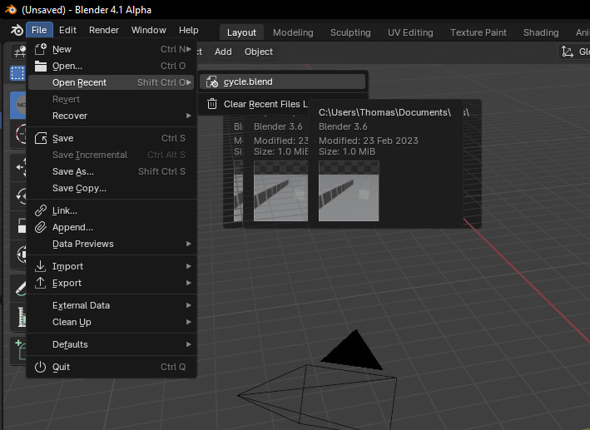Open the Object menu in viewport header
The height and width of the screenshot is (430, 590).
click(x=259, y=52)
